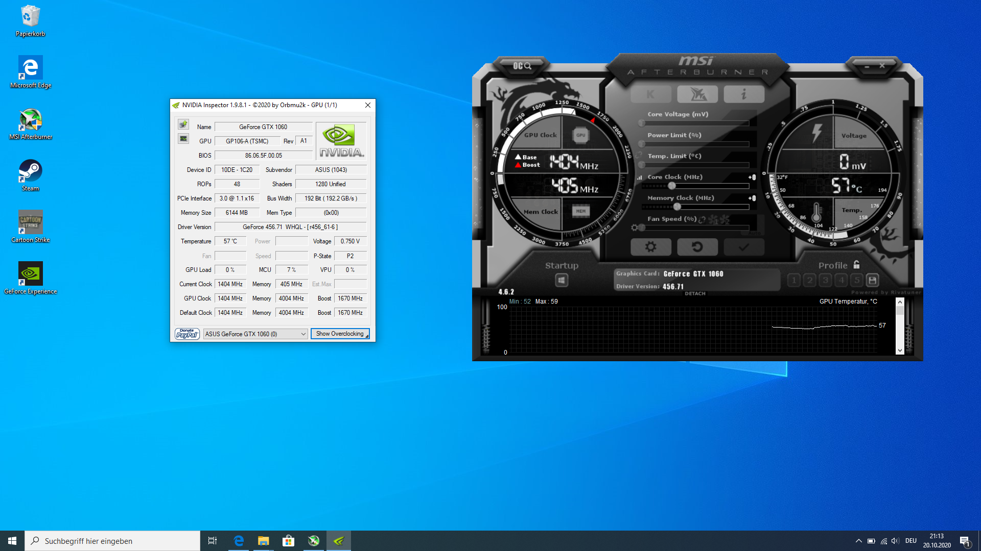Click the Donate PayPal button
Image resolution: width=981 pixels, height=551 pixels.
(187, 334)
